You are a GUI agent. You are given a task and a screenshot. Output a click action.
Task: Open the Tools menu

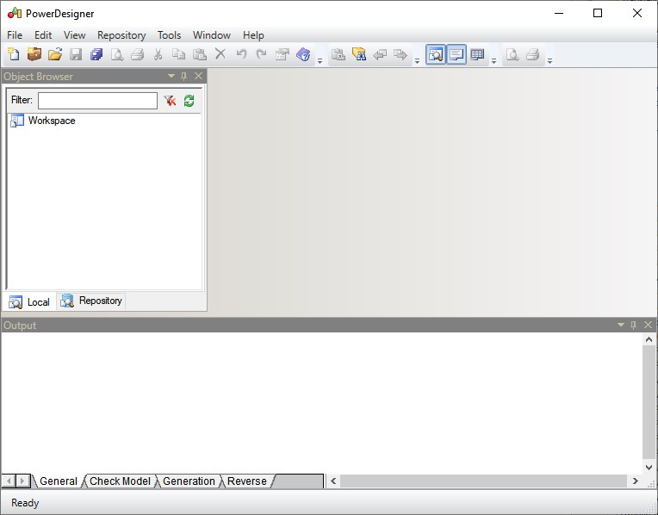click(x=169, y=35)
